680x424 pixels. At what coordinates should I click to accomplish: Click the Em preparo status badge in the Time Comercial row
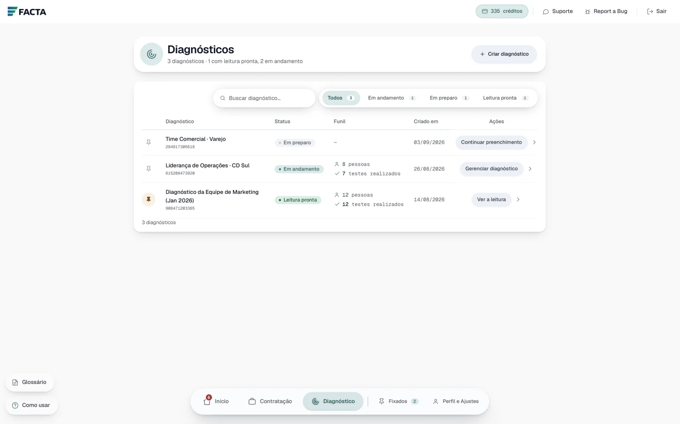[295, 143]
